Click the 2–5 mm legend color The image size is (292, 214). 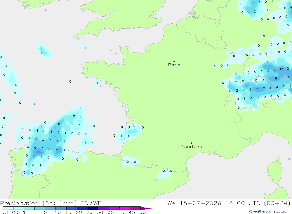tap(40, 208)
